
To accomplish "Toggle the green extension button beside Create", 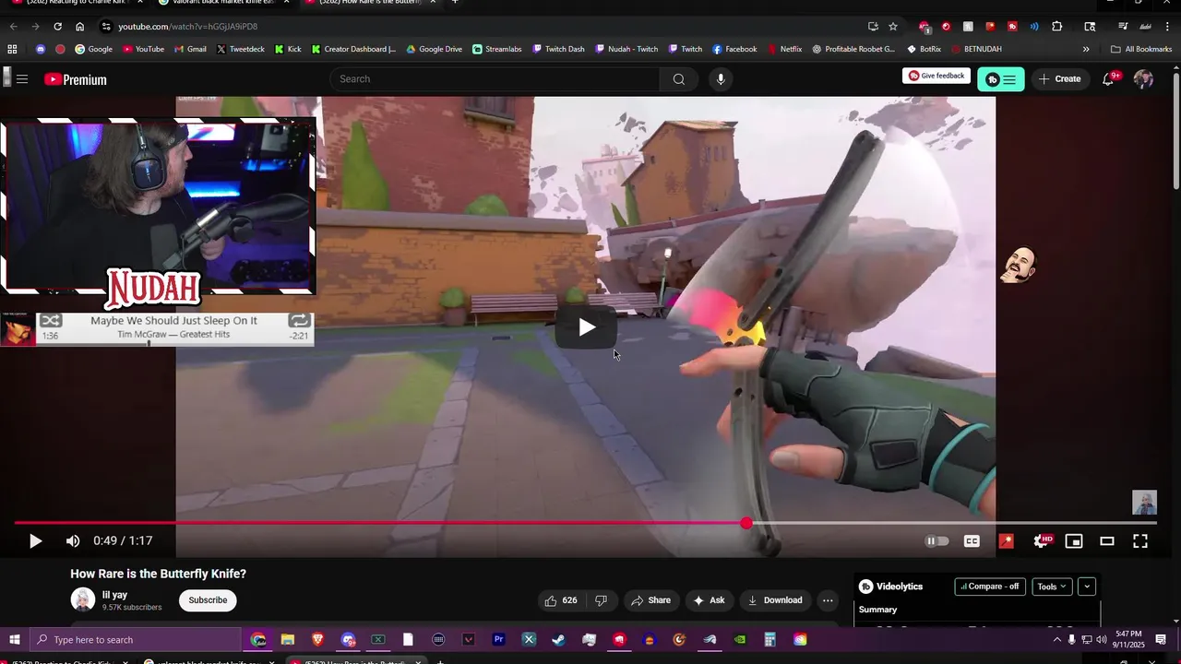I will click(x=1001, y=79).
